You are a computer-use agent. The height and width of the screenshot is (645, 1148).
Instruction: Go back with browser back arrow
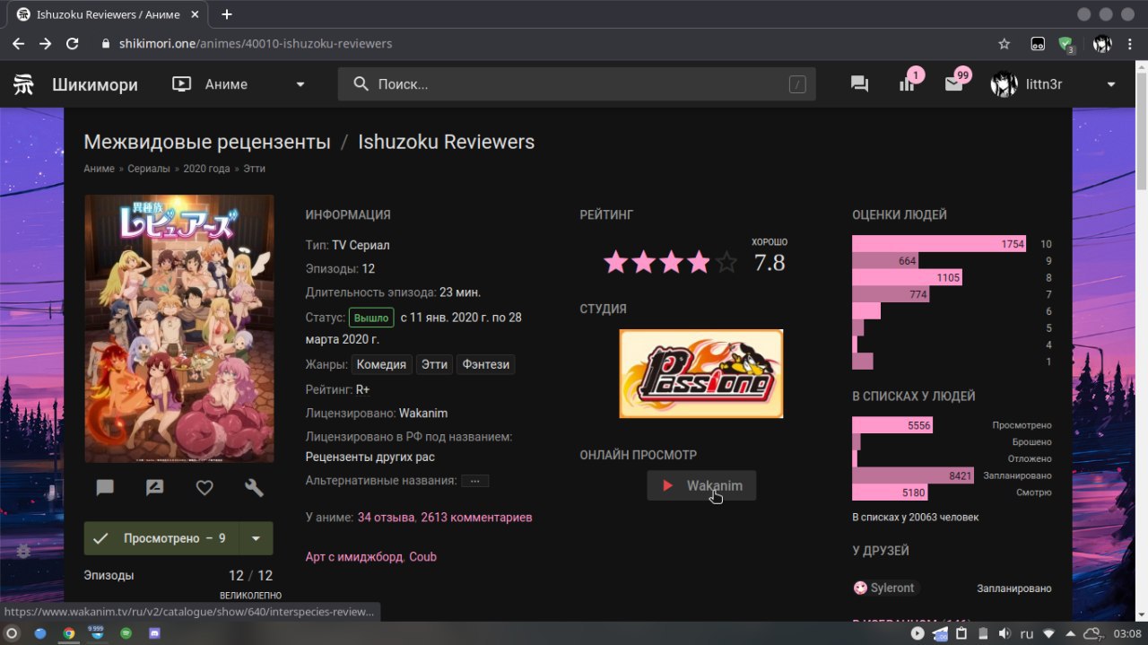[18, 43]
